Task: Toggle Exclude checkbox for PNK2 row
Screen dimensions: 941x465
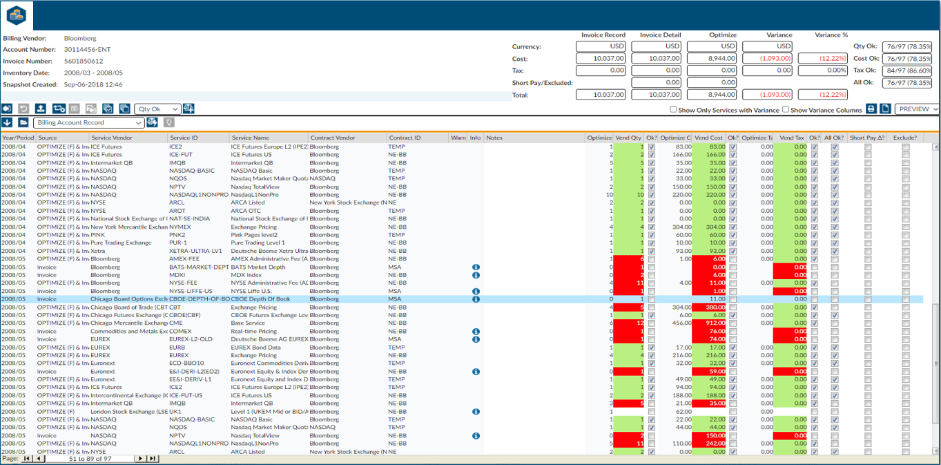Action: tap(905, 235)
